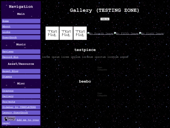Click the 'Misc' section heading

[x=21, y=83]
